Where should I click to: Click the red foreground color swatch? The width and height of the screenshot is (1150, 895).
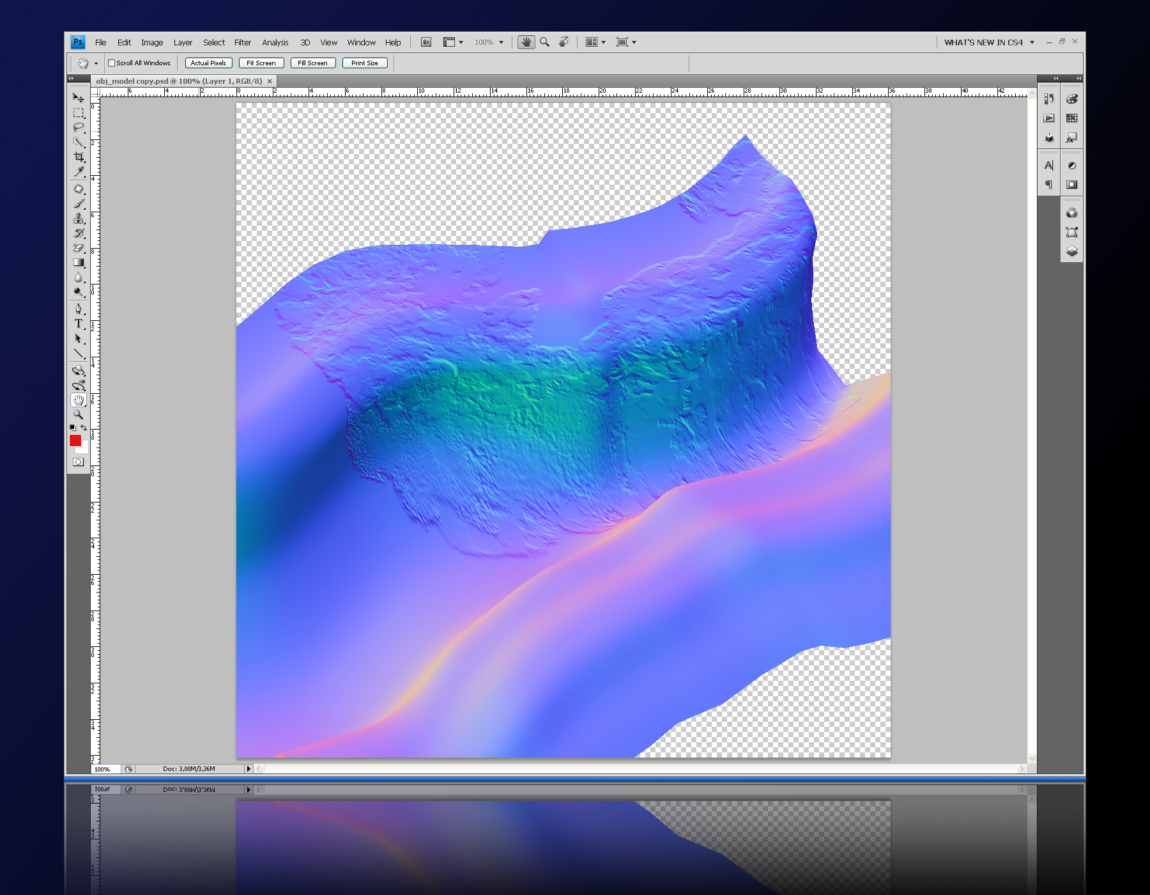[75, 440]
